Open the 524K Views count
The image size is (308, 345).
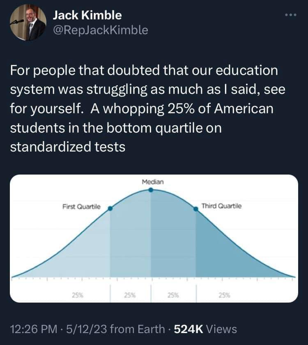205,329
